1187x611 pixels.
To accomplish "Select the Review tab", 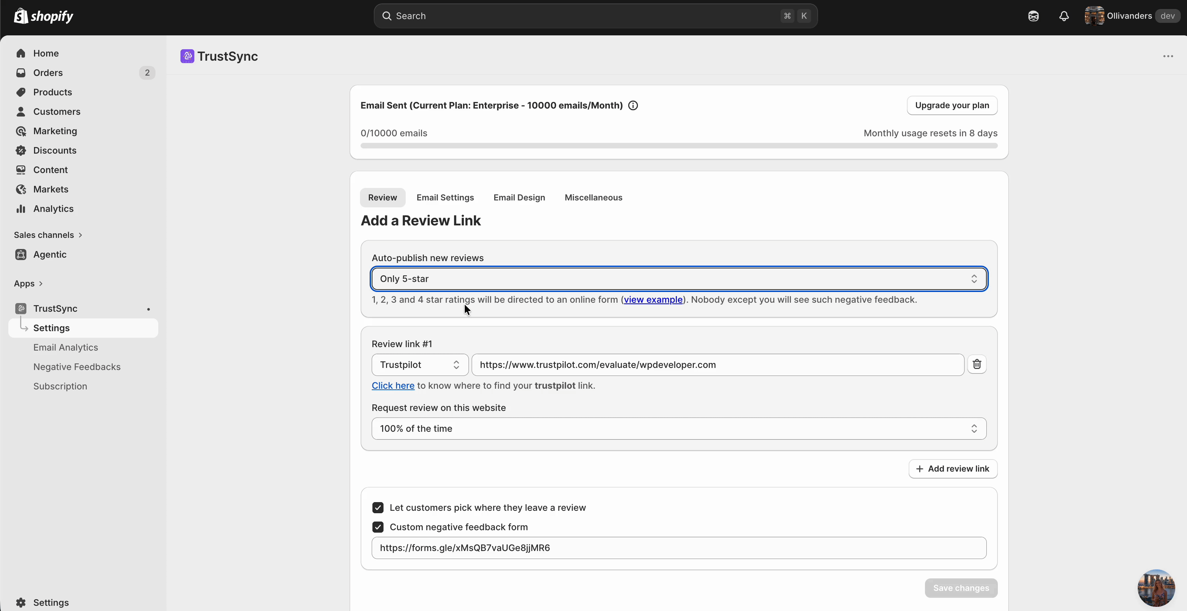I will coord(382,198).
